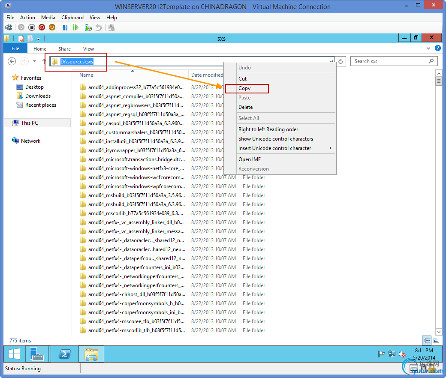Open the Help menu
Viewport: 446px width, 378px height.
coord(111,17)
